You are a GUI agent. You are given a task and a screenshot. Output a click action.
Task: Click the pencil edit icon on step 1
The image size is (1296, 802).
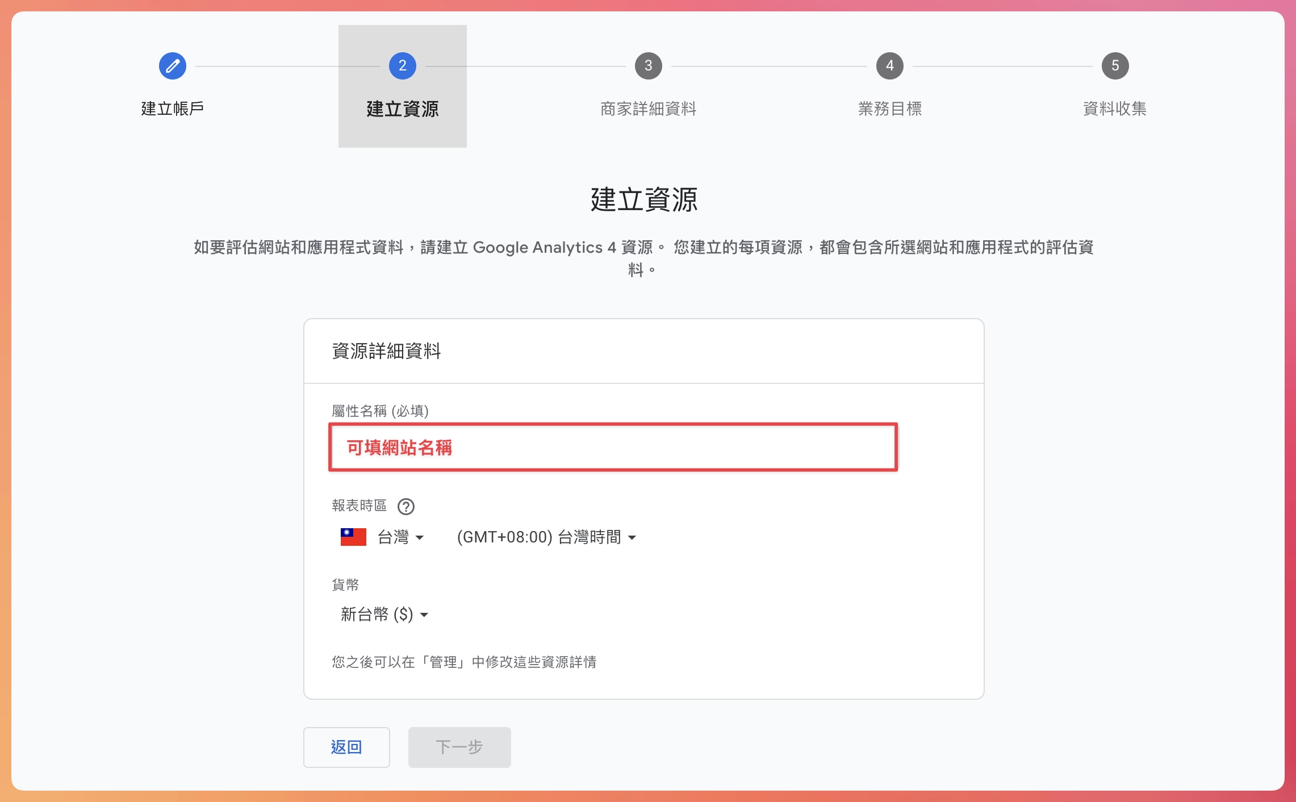[x=172, y=65]
